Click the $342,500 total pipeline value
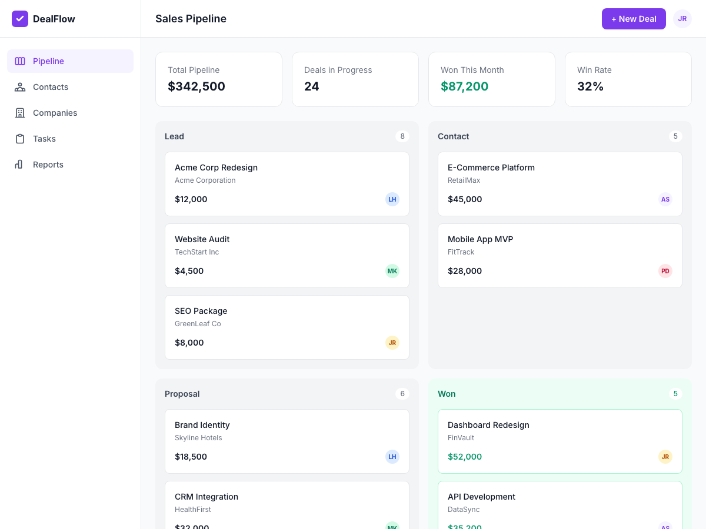Screen dimensions: 706x529 (x=197, y=86)
